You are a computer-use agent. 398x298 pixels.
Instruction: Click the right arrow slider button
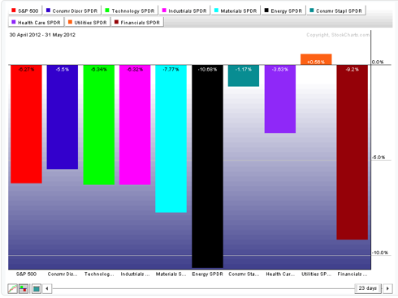pos(387,288)
